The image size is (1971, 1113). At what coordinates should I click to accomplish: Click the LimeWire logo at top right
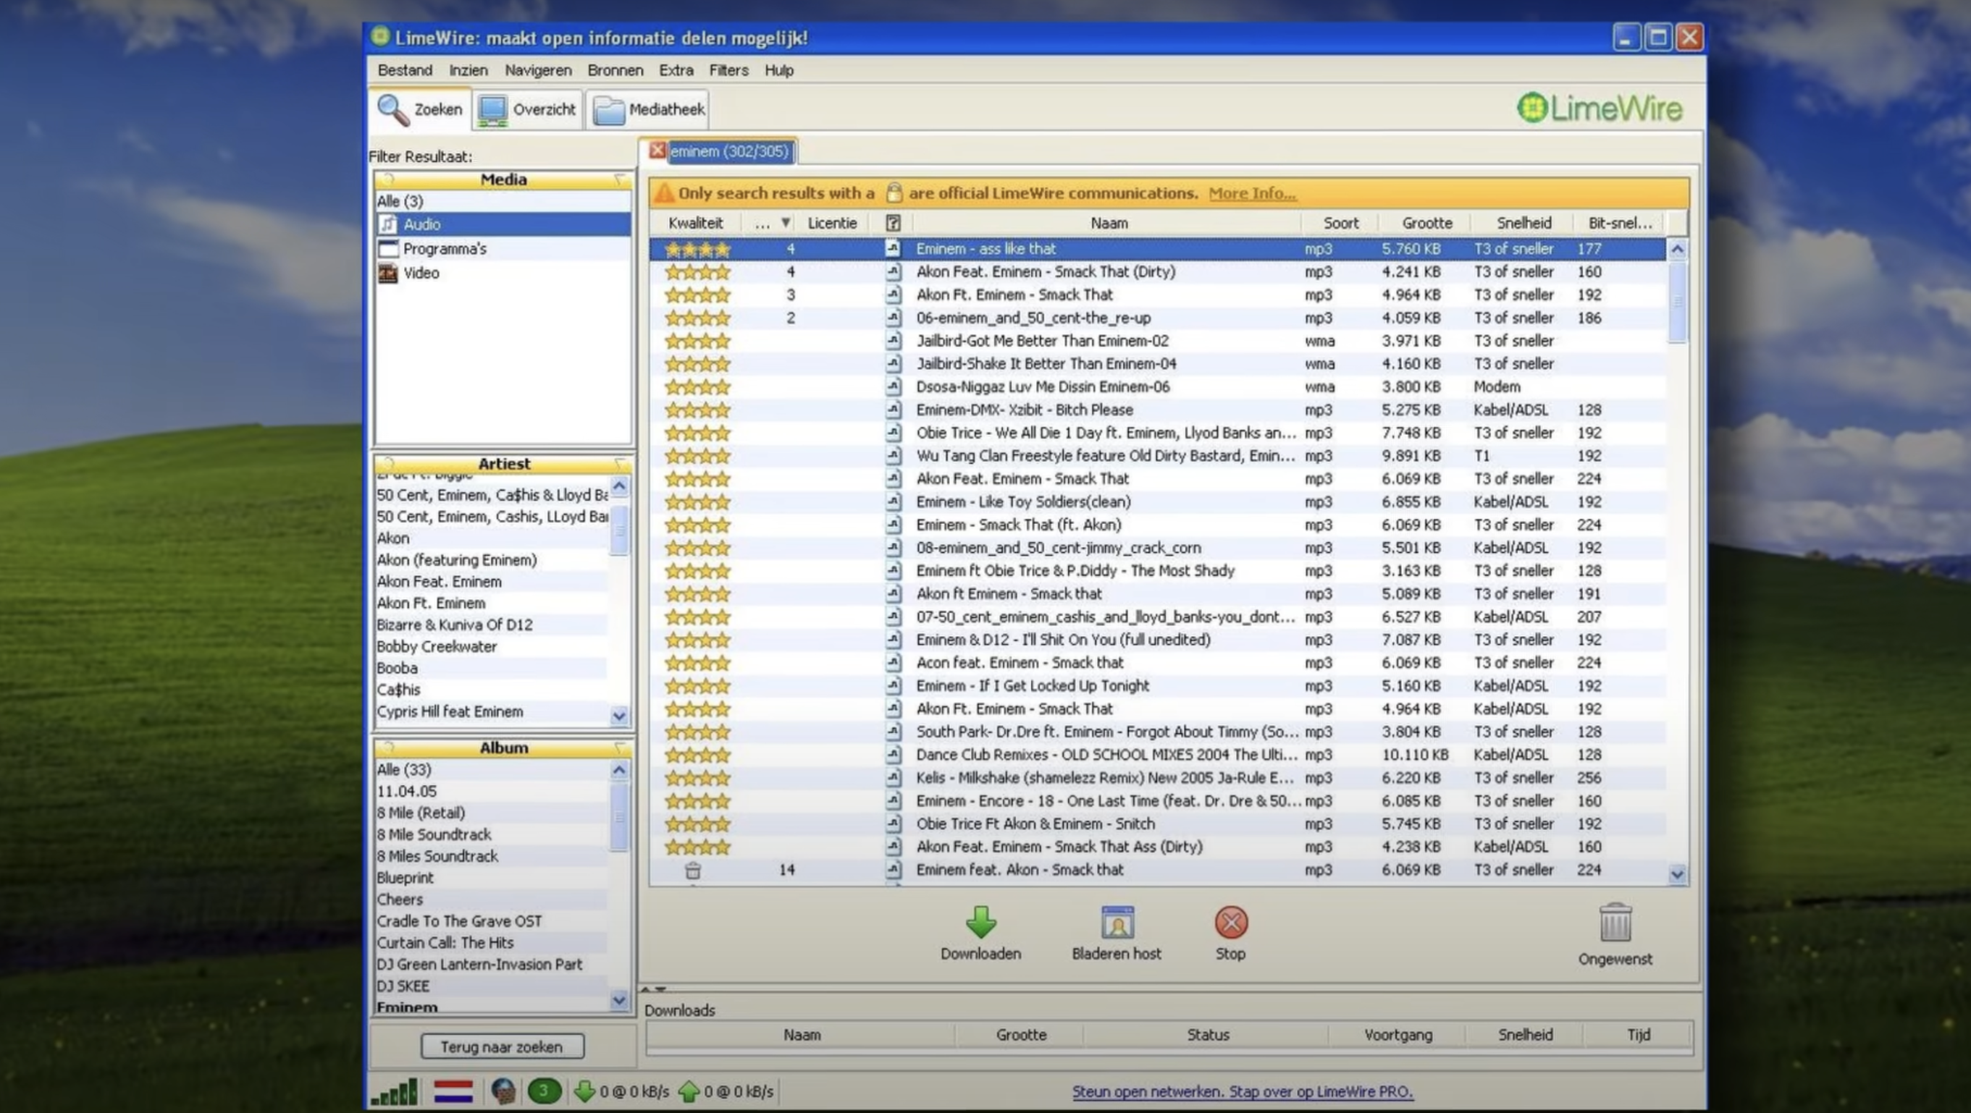(1597, 109)
